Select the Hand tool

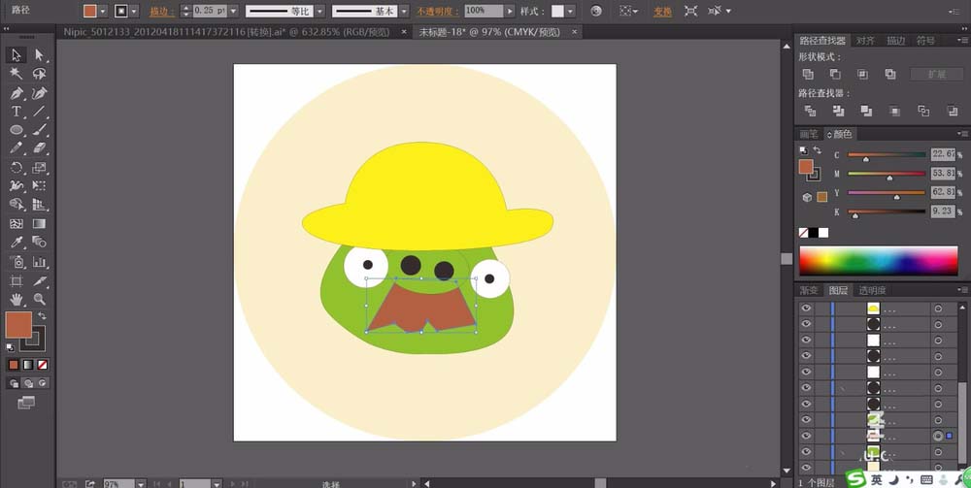[x=17, y=299]
